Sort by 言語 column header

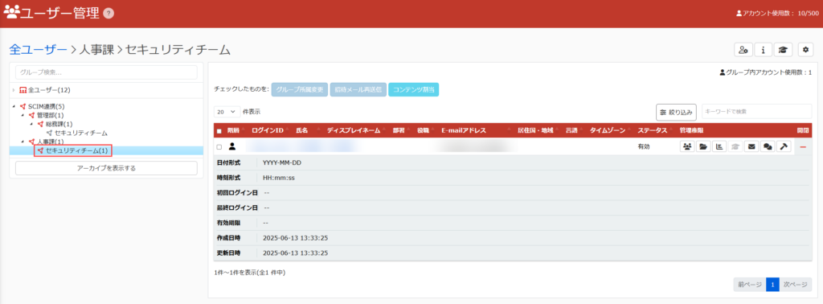pos(571,131)
